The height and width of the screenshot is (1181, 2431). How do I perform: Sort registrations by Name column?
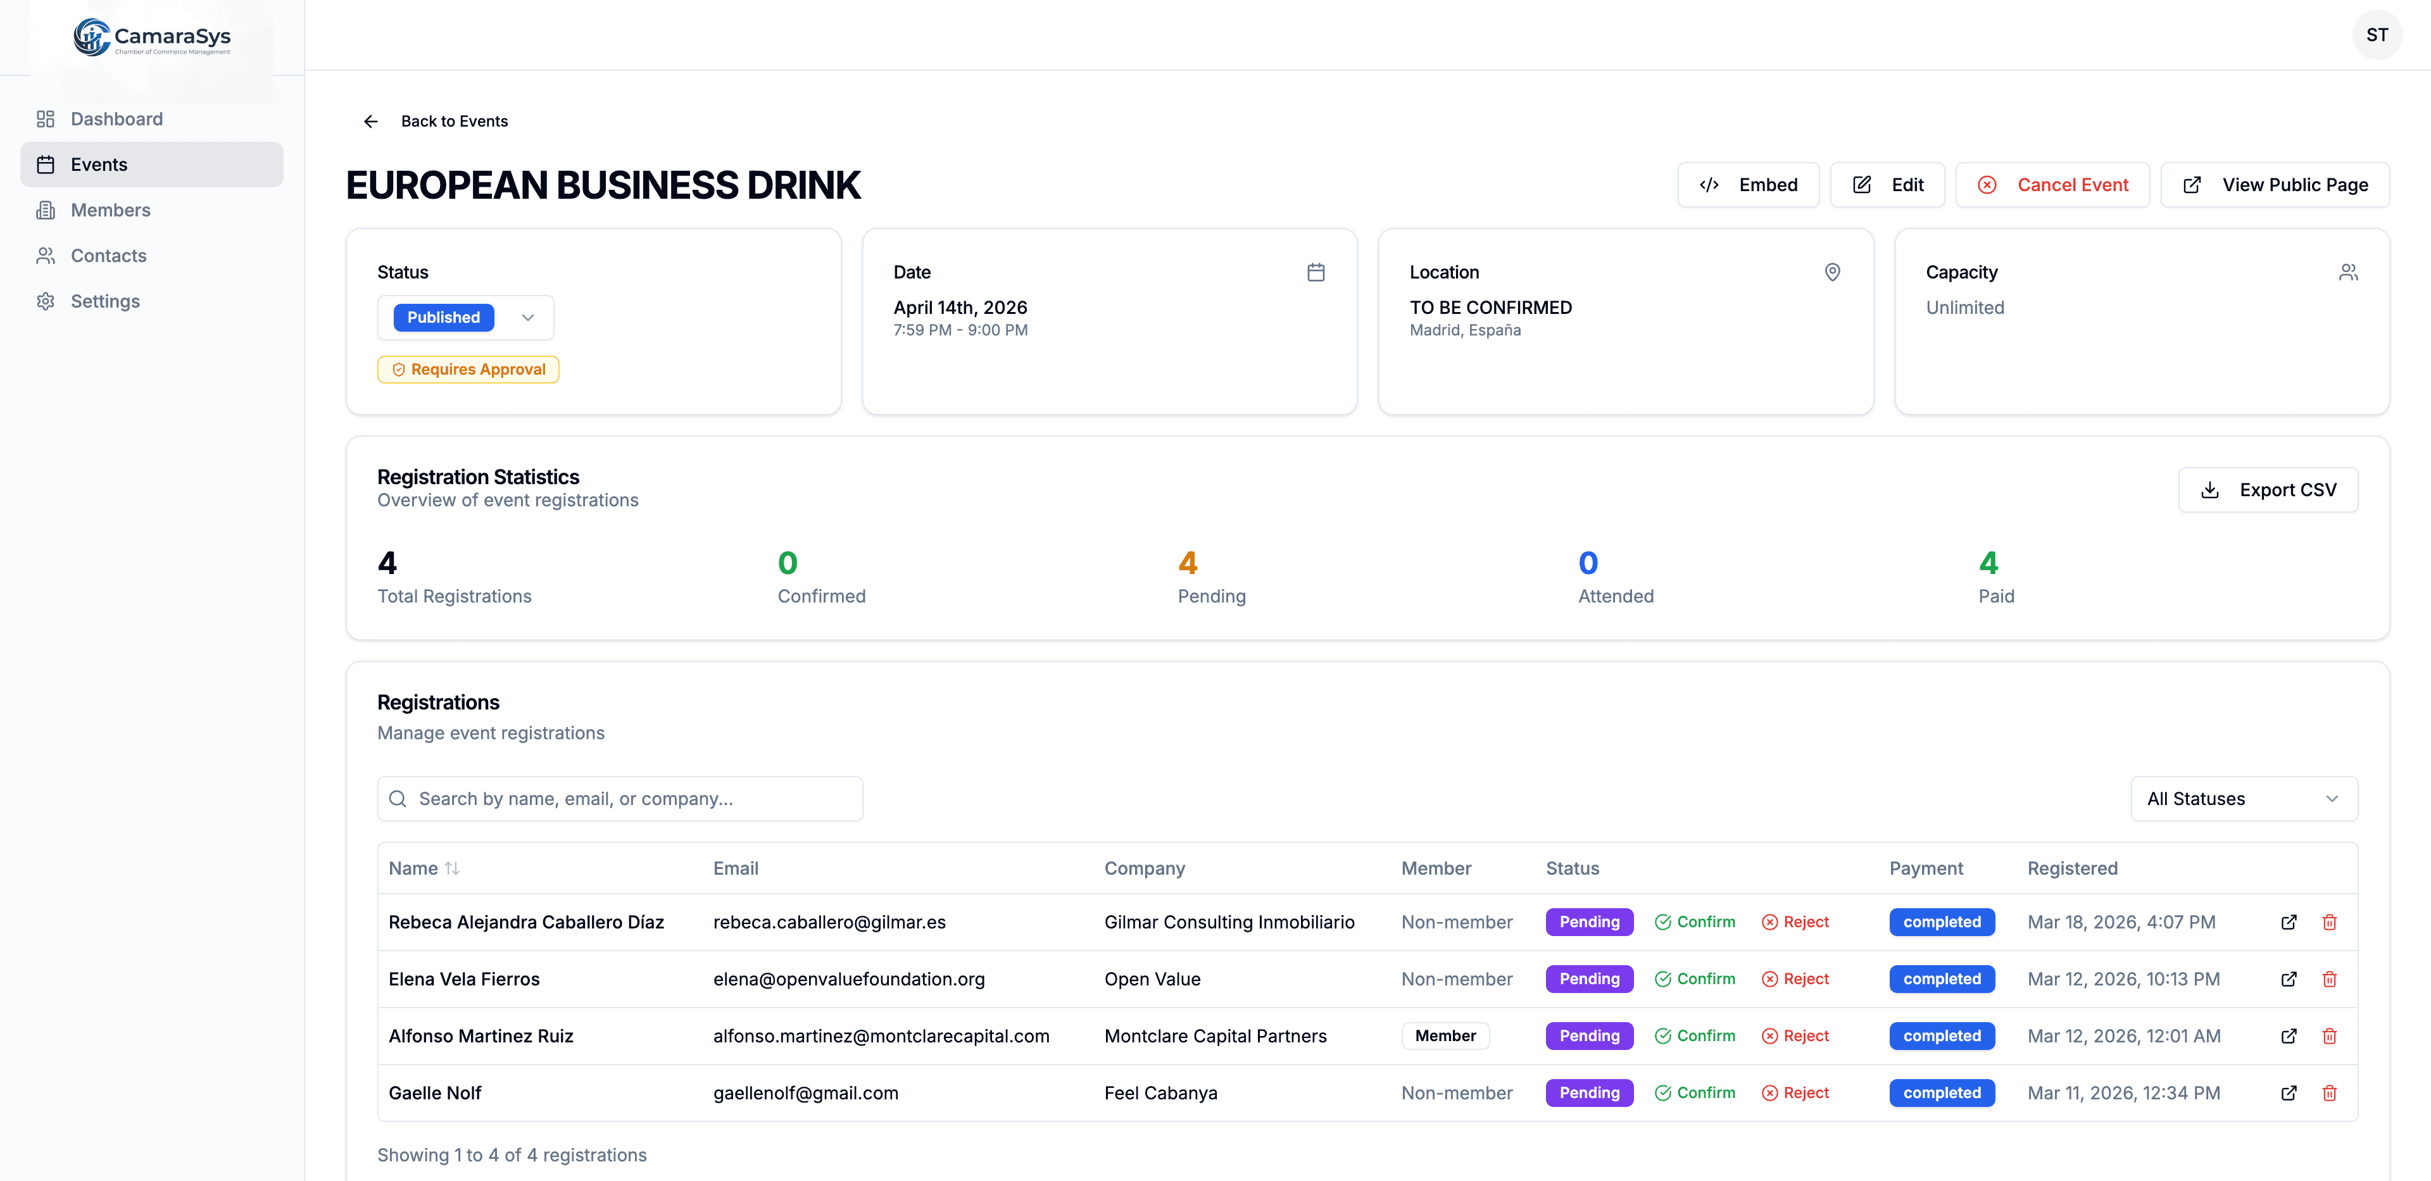[x=424, y=868]
